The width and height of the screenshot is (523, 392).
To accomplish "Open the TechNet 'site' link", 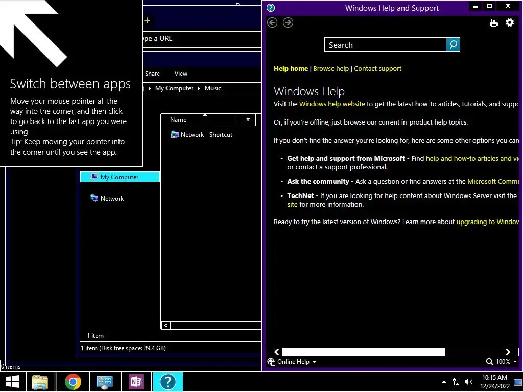I will tap(292, 205).
